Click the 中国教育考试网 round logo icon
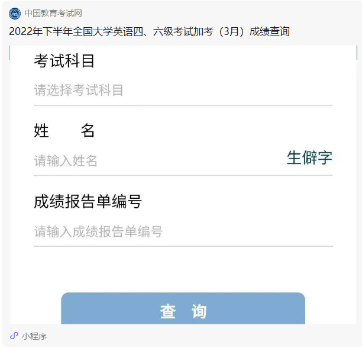Viewport: 362px width, 348px height. click(15, 13)
